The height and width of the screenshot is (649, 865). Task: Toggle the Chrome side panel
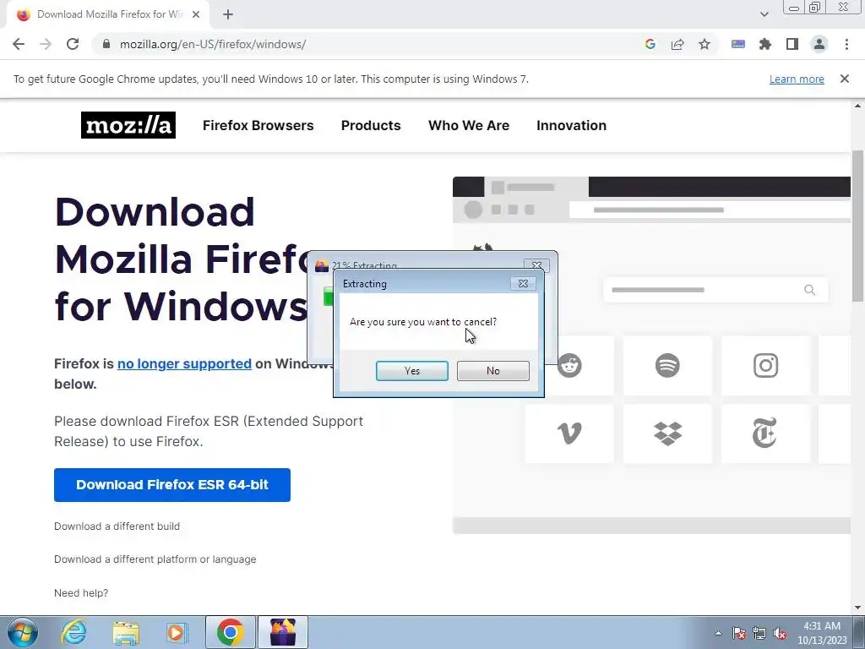coord(792,44)
